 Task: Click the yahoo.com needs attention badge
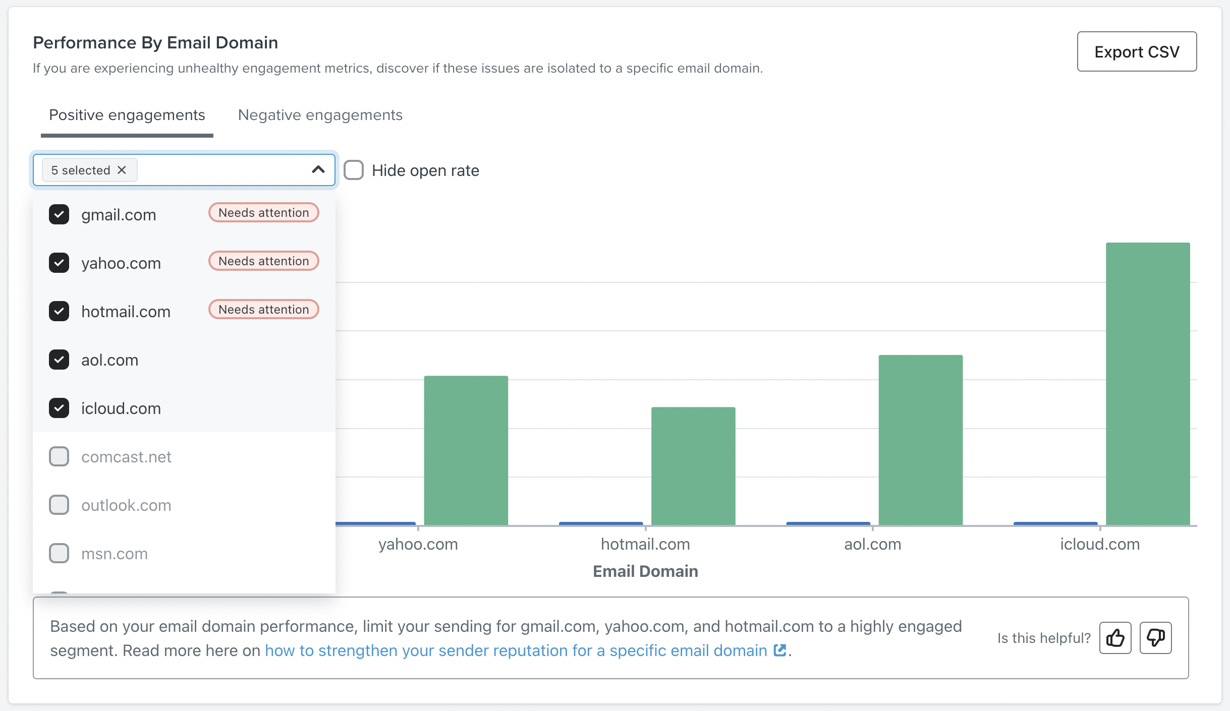(x=263, y=261)
